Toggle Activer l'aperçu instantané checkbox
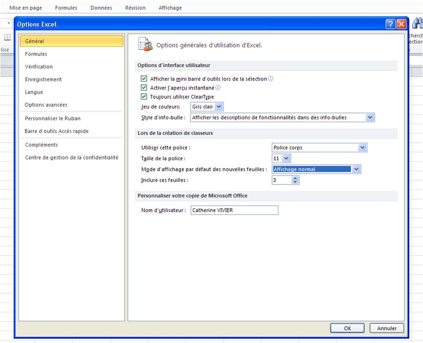This screenshot has width=423, height=343. 144,87
